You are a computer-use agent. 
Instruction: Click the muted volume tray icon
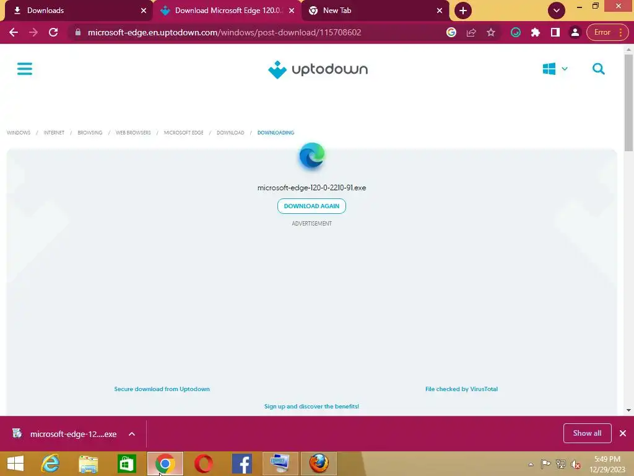click(575, 464)
